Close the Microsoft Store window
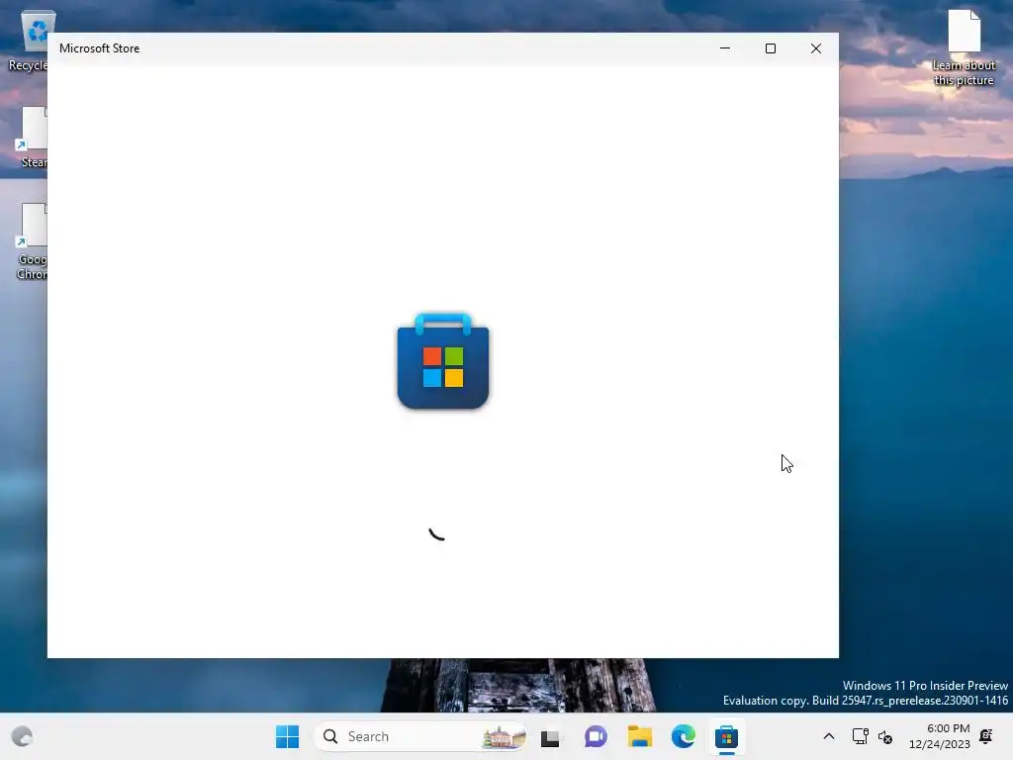The width and height of the screenshot is (1013, 760). click(x=816, y=48)
